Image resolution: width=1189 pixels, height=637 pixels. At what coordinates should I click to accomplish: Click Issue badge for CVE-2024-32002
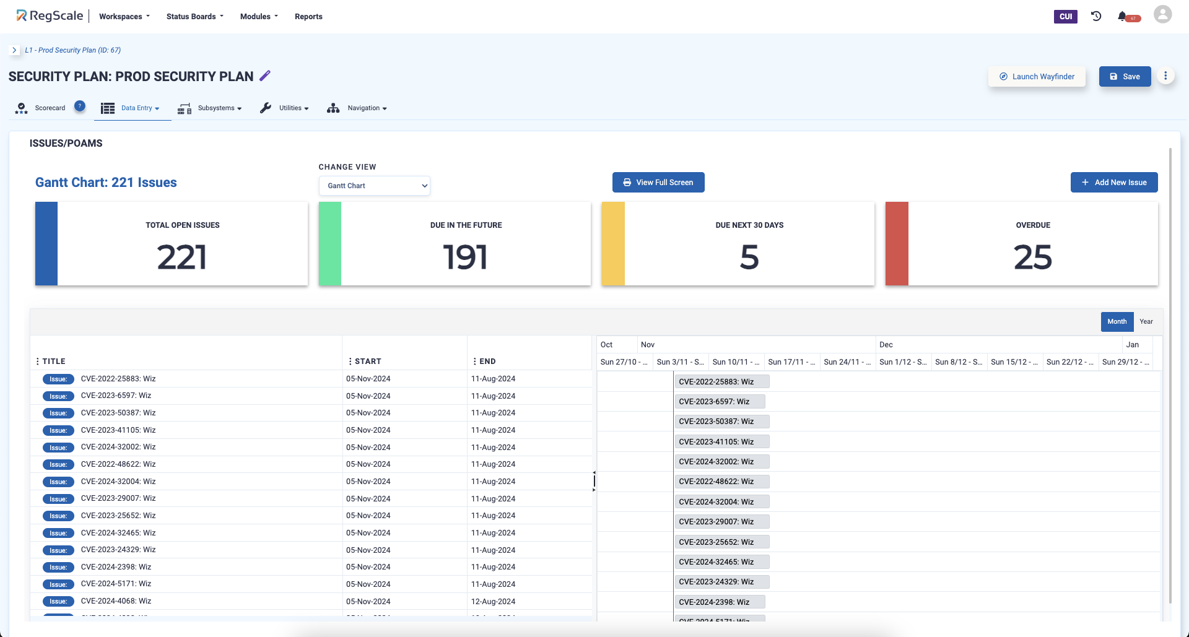[58, 448]
